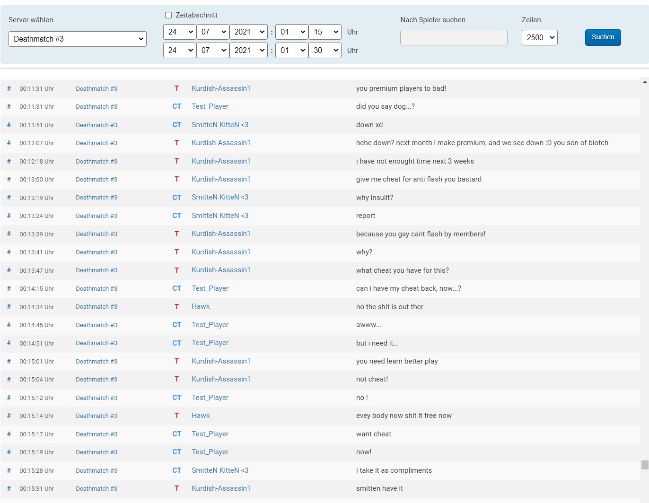The width and height of the screenshot is (649, 503).
Task: Click the # link on the 00:14:45 row
Action: coord(9,325)
